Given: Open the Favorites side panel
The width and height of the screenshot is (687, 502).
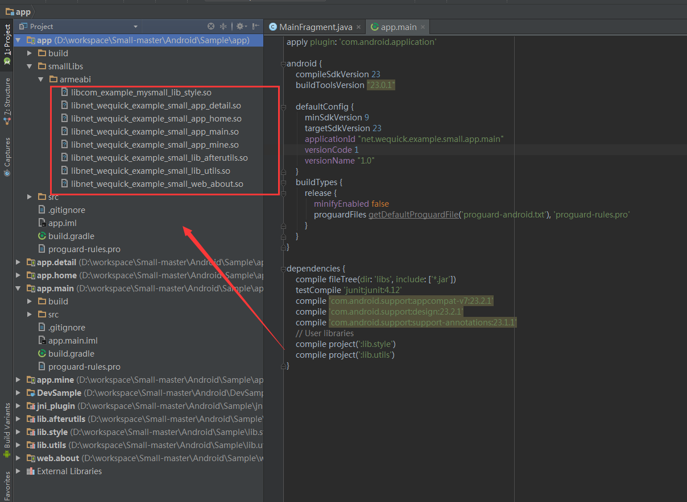Looking at the screenshot, I should pos(7,486).
